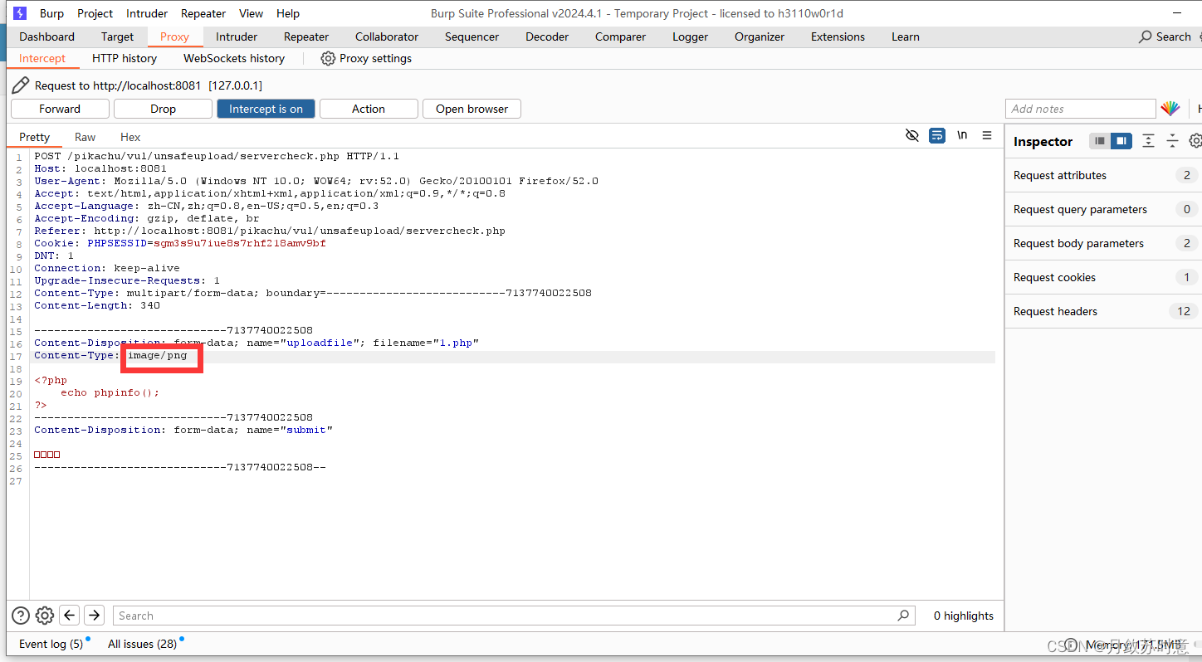The width and height of the screenshot is (1202, 662).
Task: Click the filename="1.php" text in request
Action: (426, 343)
